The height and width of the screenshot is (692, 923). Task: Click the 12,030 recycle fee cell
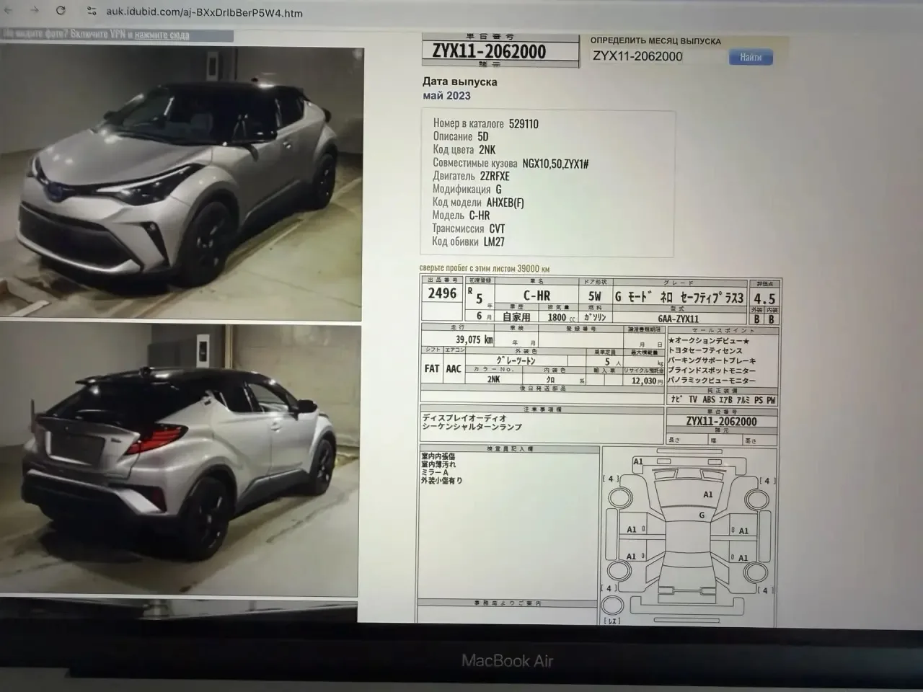pos(643,381)
